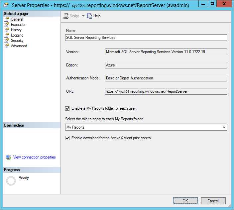Click the 'Version:' label
This screenshot has height=210, width=234.
tap(72, 52)
